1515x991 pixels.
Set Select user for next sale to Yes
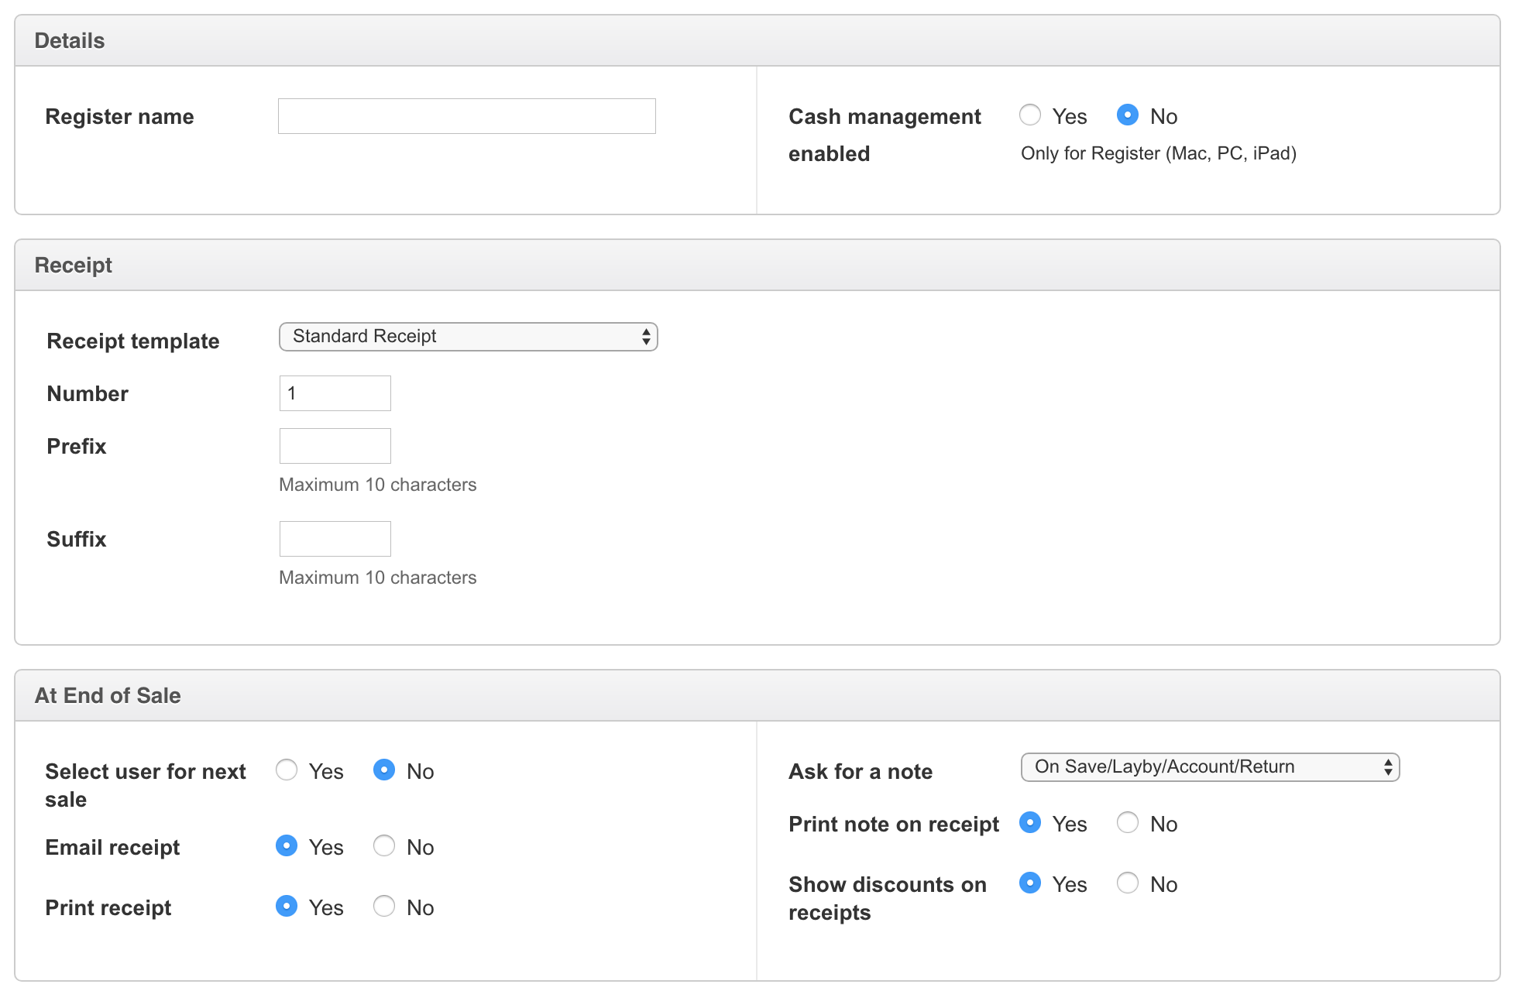pos(287,770)
